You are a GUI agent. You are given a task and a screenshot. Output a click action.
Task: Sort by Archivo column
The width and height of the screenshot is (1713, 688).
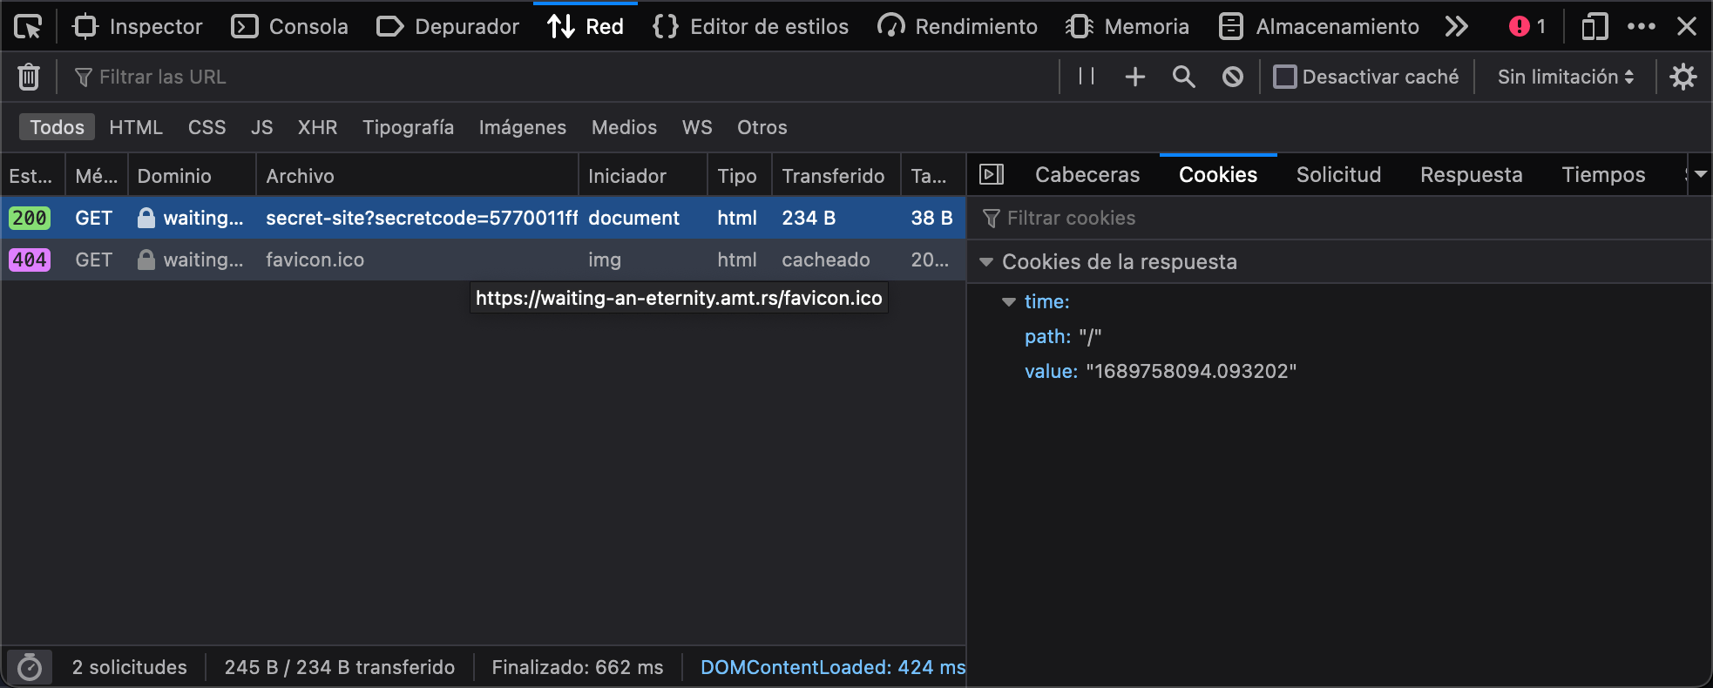pyautogui.click(x=417, y=176)
